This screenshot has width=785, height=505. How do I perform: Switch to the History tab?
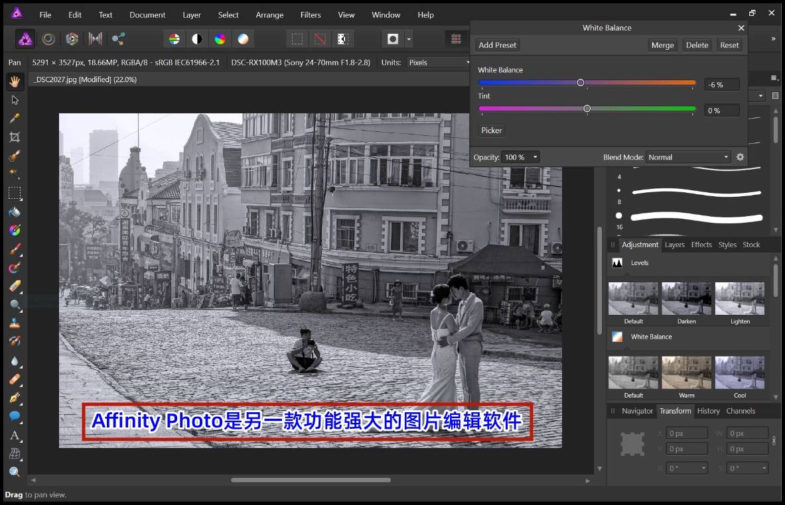[x=709, y=411]
